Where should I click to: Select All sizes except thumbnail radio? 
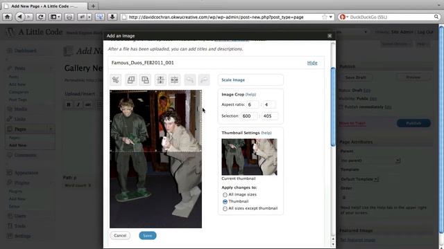pyautogui.click(x=225, y=209)
